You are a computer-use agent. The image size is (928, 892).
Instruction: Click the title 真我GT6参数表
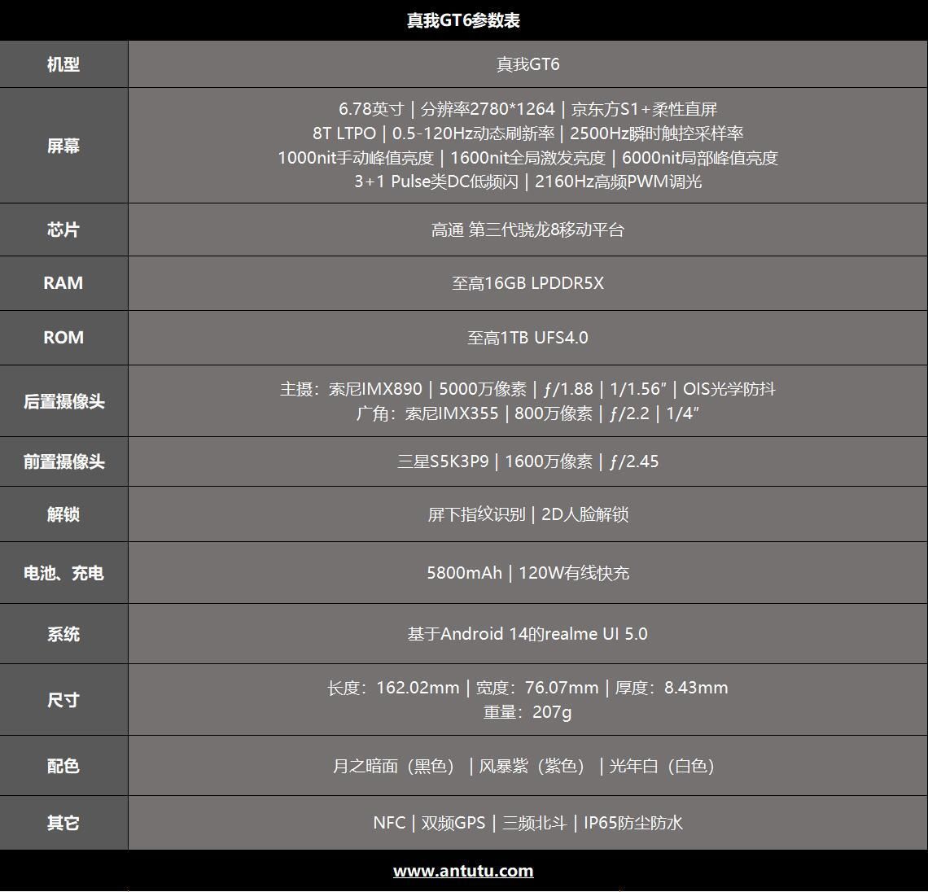point(463,20)
